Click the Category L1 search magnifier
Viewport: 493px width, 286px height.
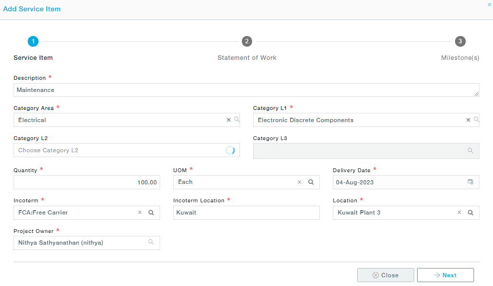476,120
